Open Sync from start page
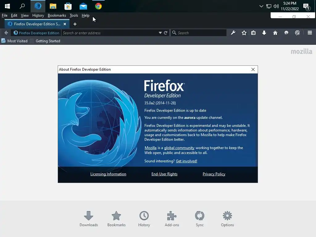The image size is (316, 237). point(200,219)
